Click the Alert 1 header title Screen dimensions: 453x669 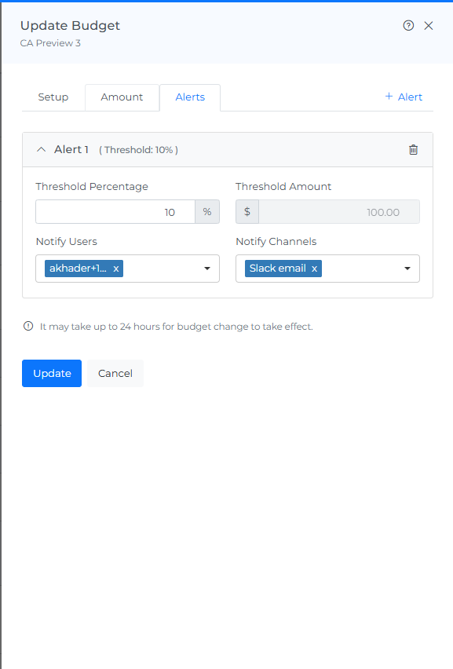tap(71, 149)
